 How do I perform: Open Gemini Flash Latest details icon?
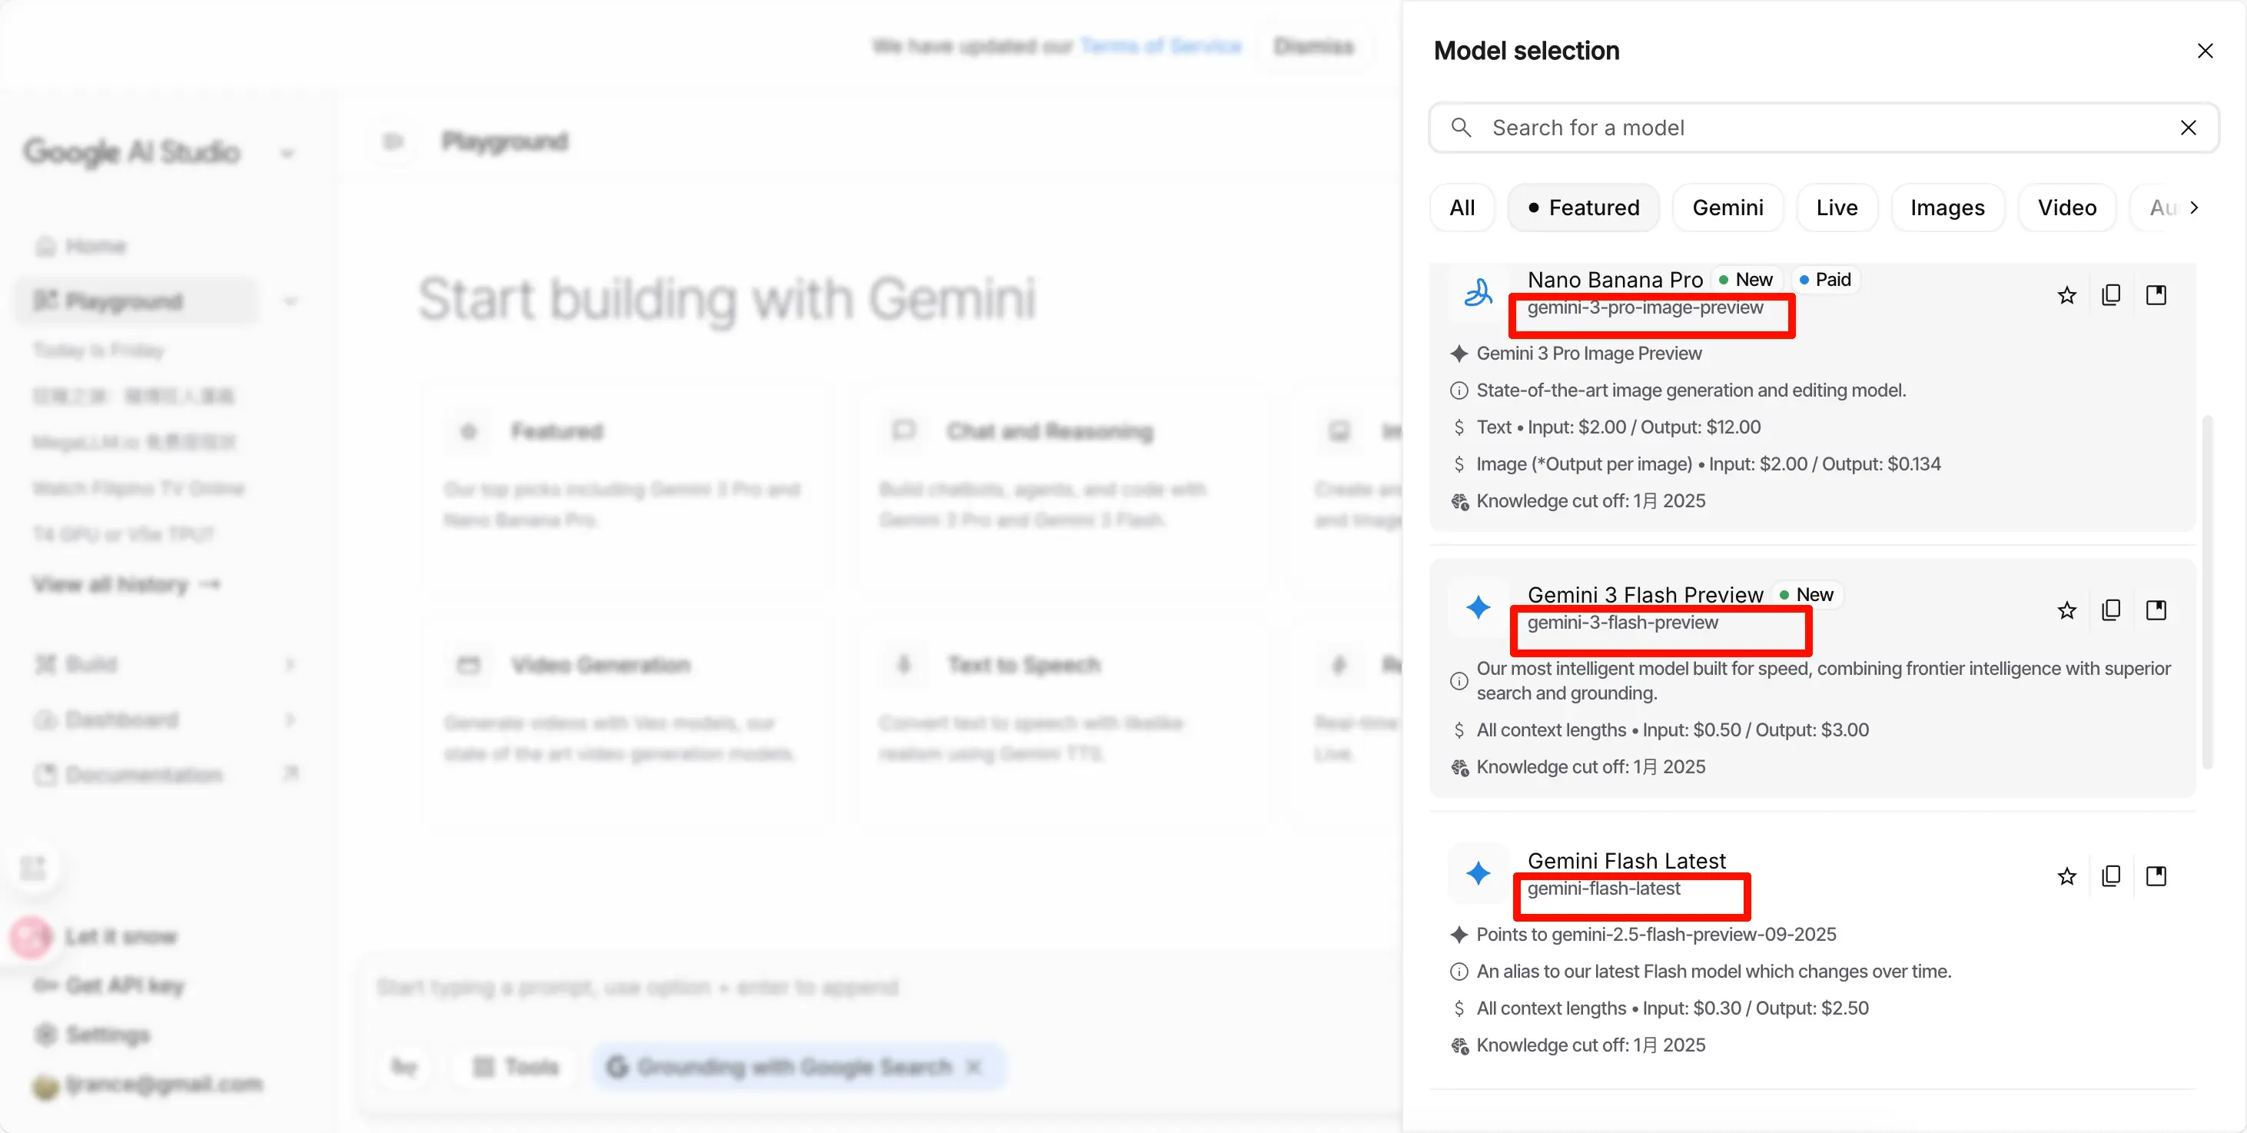[x=2156, y=876]
